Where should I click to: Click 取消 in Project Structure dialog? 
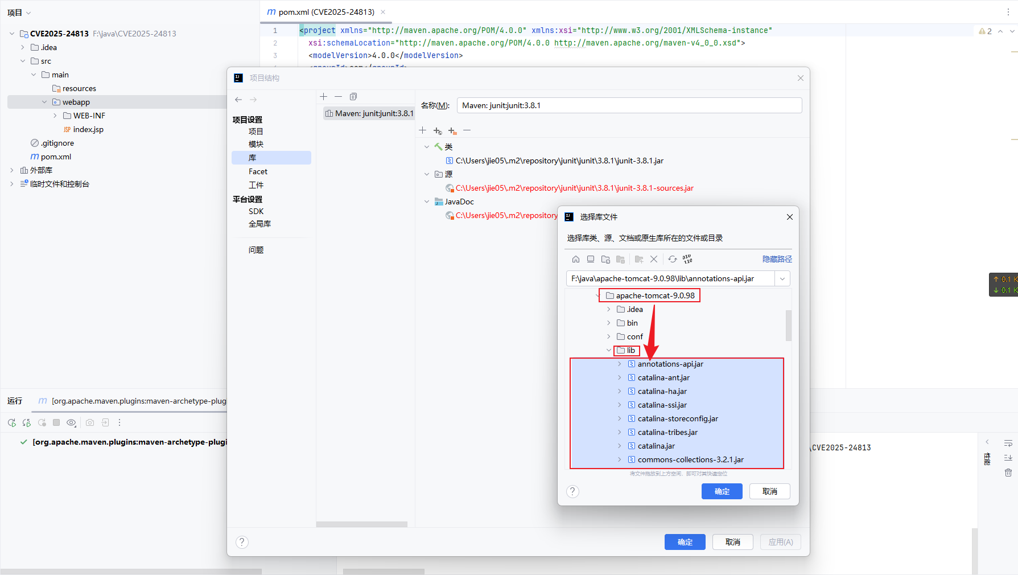click(733, 542)
